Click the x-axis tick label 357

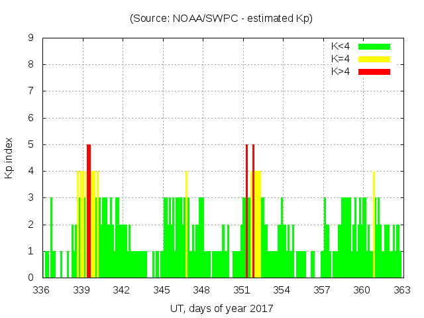click(x=322, y=290)
